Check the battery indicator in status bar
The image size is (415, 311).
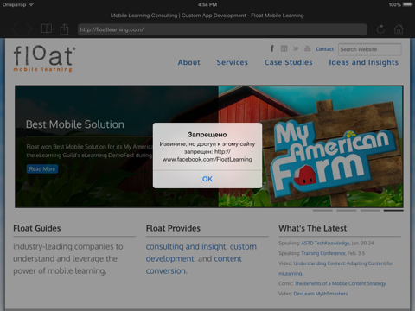408,4
